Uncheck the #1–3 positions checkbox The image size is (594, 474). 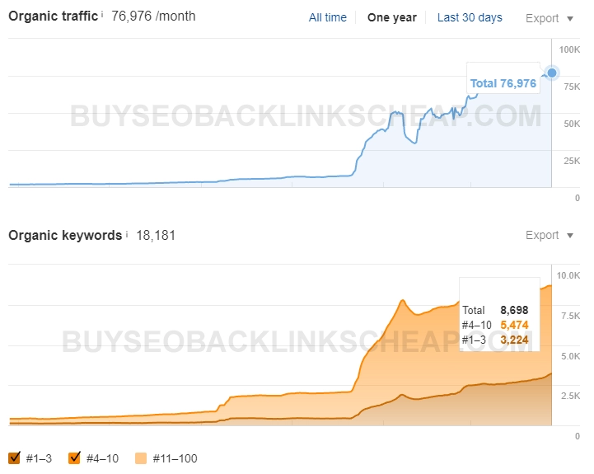[x=14, y=458]
